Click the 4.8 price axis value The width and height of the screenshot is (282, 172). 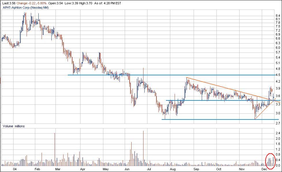[278, 69]
